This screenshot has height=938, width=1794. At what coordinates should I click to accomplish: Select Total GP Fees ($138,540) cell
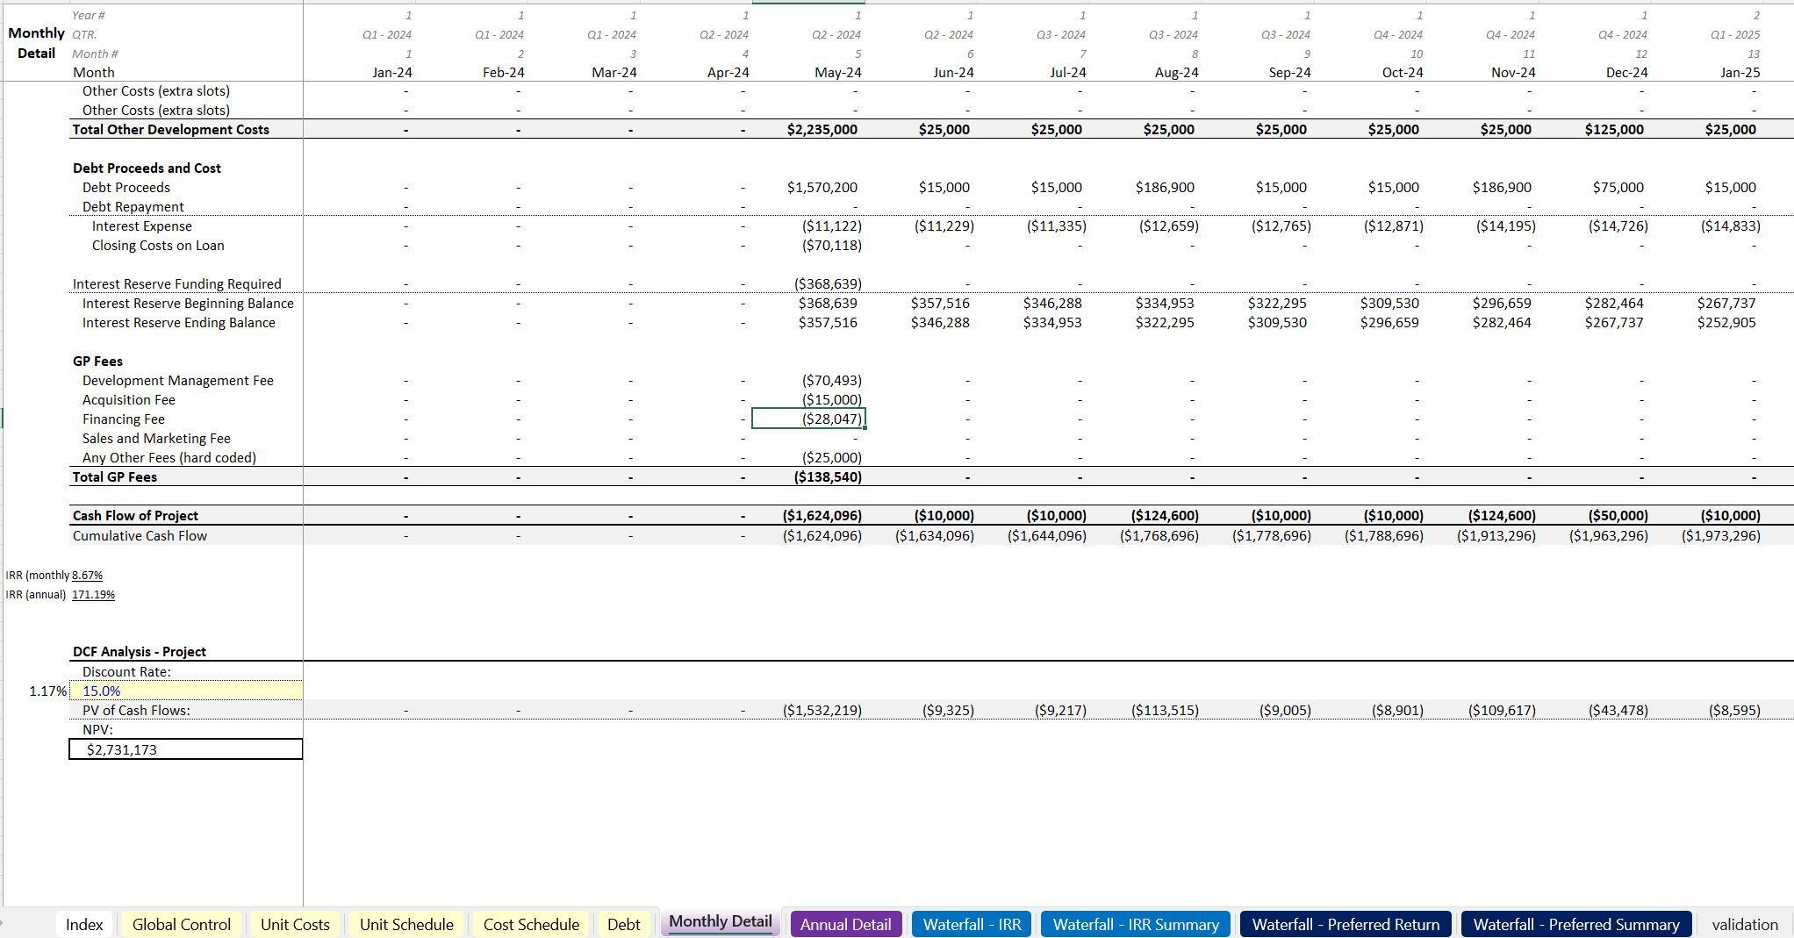coord(828,476)
